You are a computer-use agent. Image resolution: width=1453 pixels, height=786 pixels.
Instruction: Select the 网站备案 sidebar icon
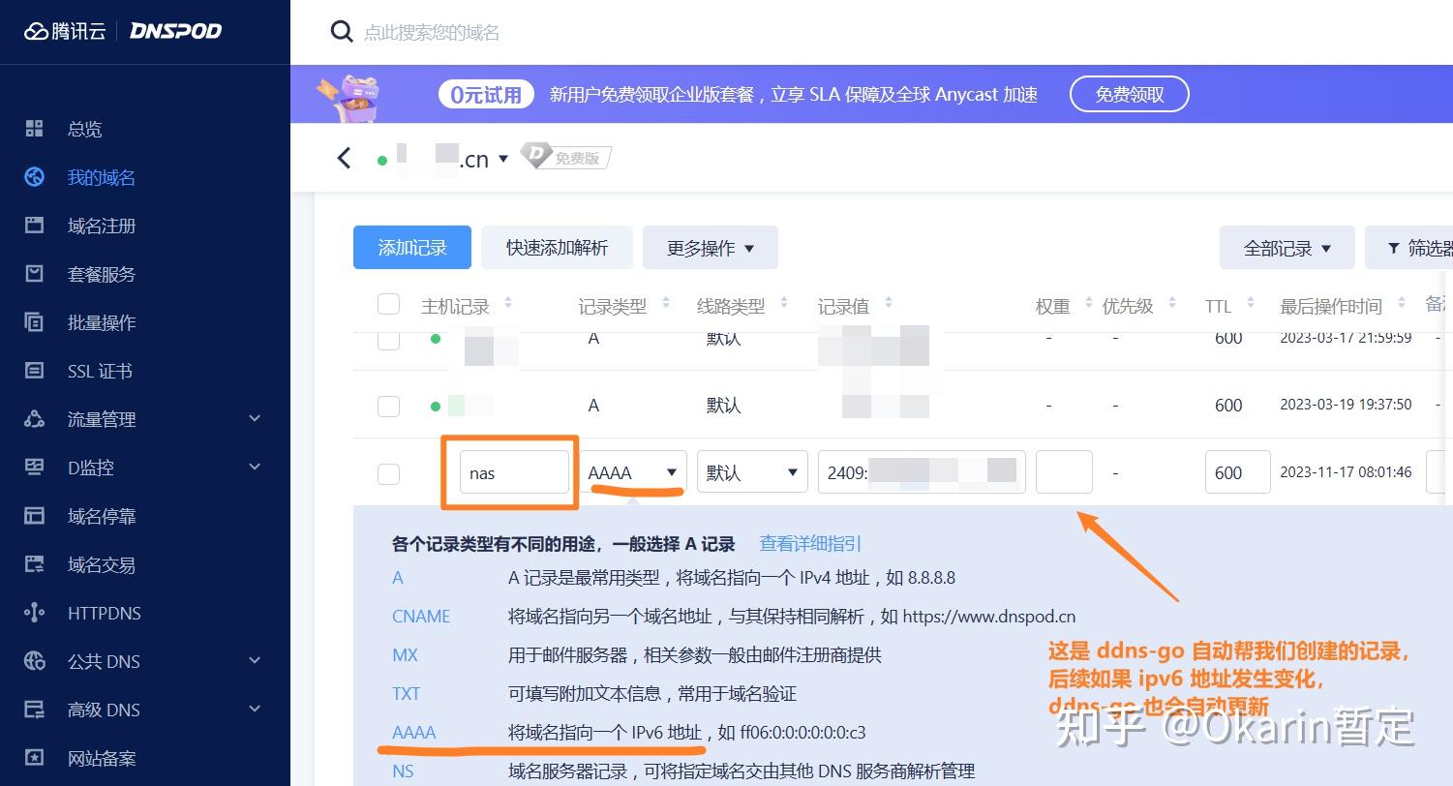tap(35, 758)
